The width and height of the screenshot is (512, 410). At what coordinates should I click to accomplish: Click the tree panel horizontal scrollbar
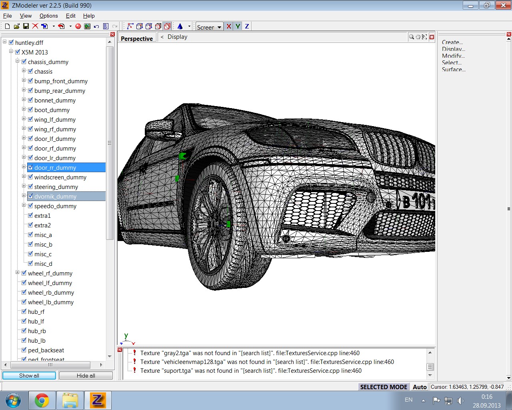pos(50,365)
